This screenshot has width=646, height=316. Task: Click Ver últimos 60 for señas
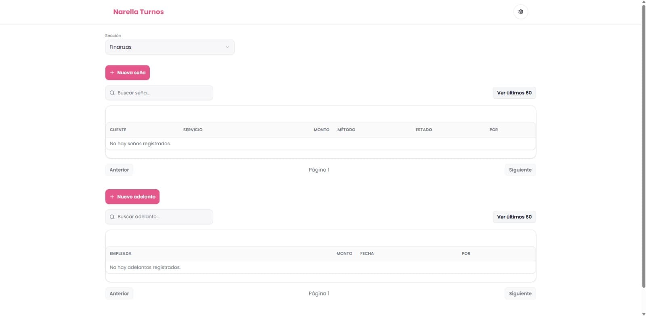(x=514, y=93)
